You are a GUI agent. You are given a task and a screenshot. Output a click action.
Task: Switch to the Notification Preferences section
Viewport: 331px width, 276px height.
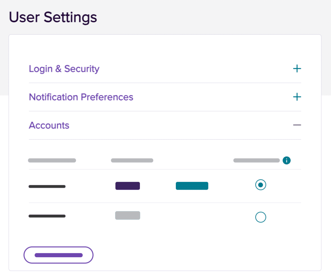[81, 97]
